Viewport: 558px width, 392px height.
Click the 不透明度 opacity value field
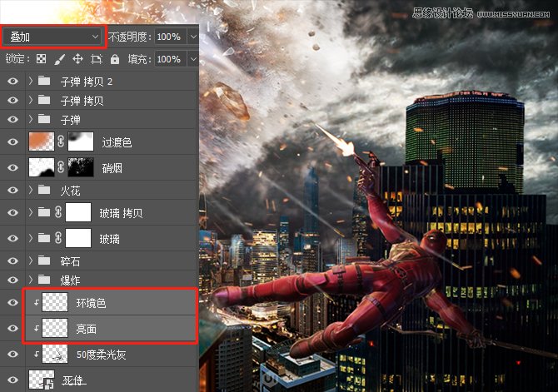coord(170,37)
